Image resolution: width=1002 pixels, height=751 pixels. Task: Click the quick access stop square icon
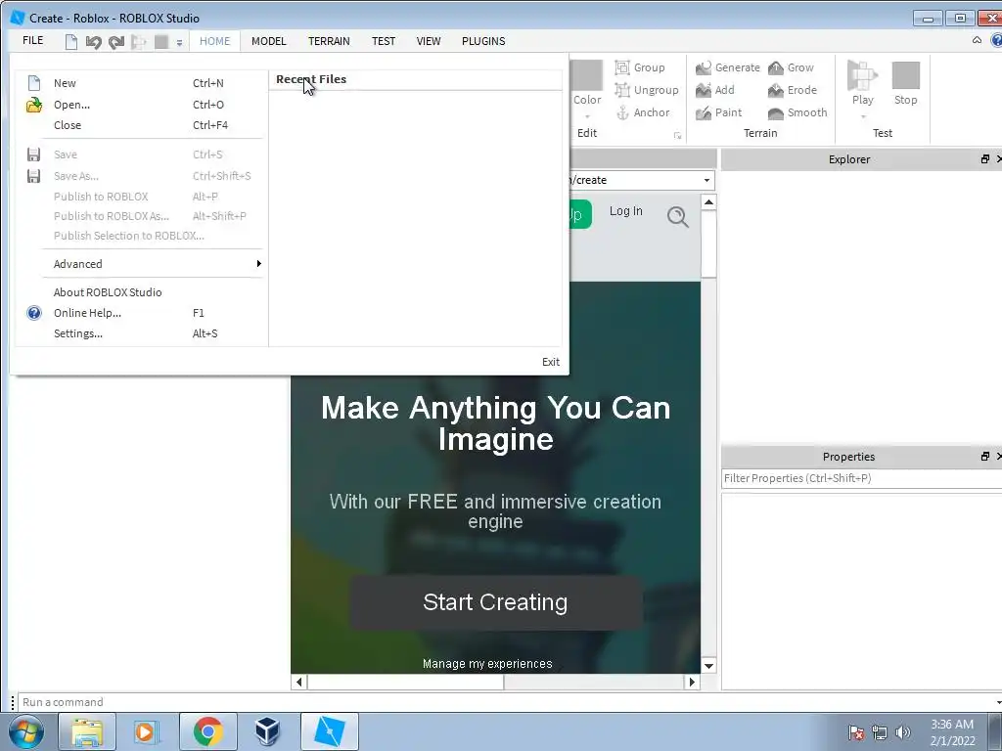point(161,42)
